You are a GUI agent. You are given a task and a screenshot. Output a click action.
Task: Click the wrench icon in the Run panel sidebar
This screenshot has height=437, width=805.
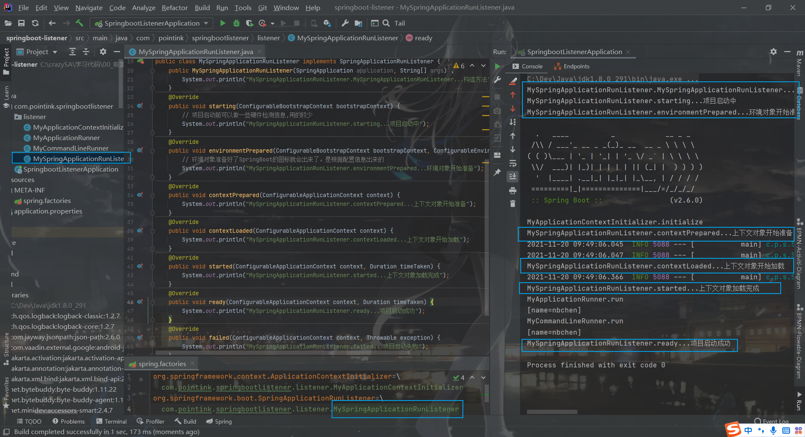pyautogui.click(x=498, y=80)
